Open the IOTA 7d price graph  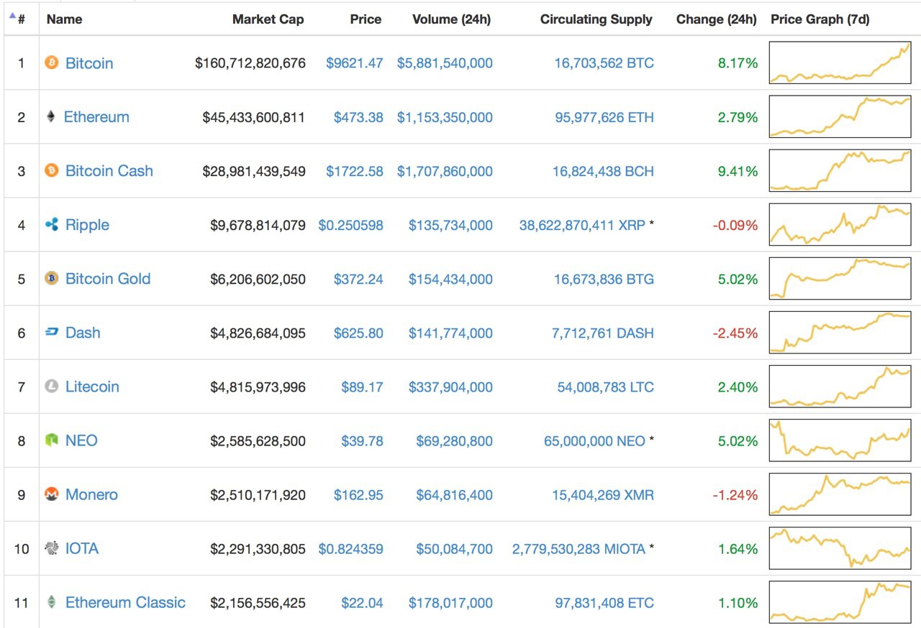840,548
